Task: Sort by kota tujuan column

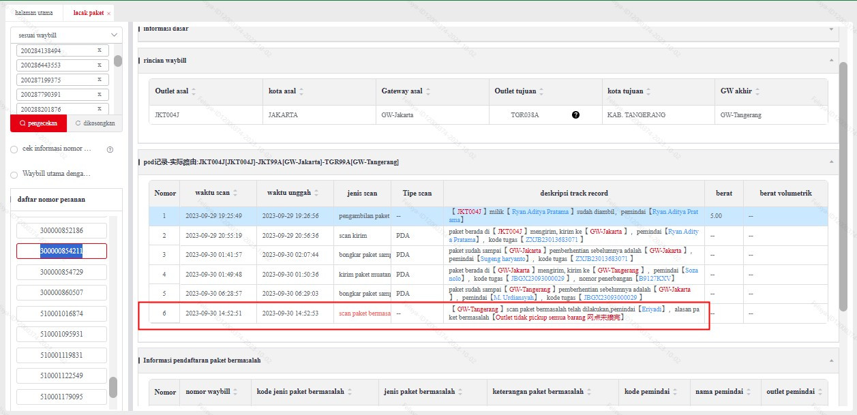Action: (648, 91)
